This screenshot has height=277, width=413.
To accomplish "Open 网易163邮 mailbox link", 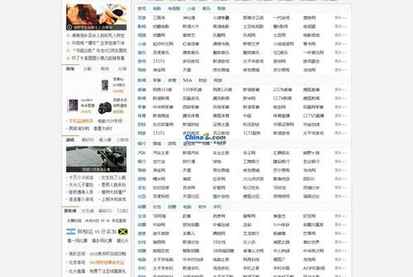I will coord(162,90).
